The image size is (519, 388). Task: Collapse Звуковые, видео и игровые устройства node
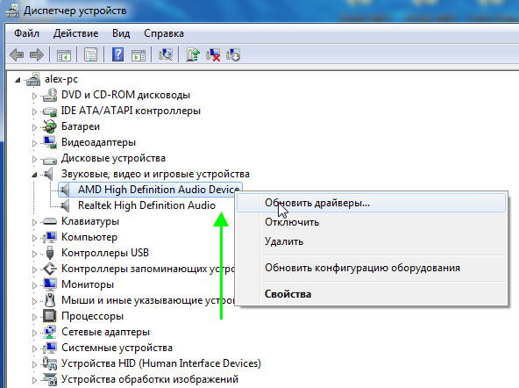(34, 175)
